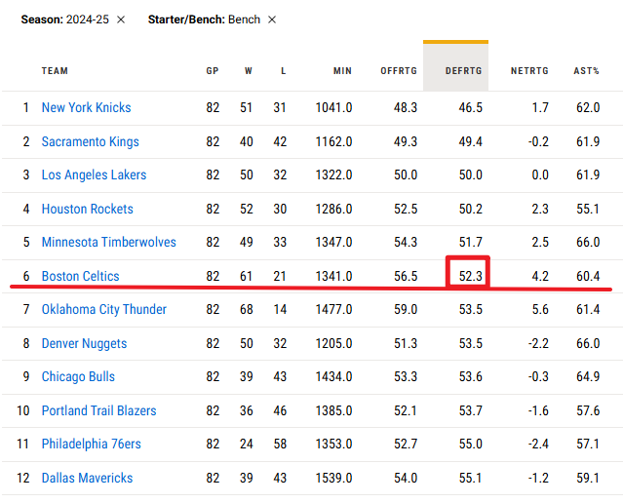Select Celtics DEFRTG value 52.3
This screenshot has height=503, width=623.
pos(471,276)
